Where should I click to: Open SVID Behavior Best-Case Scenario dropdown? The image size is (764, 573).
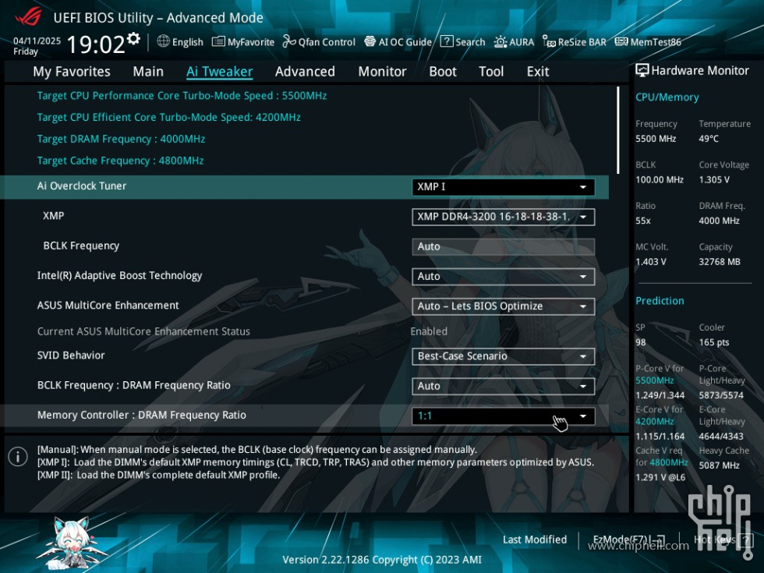click(x=504, y=356)
